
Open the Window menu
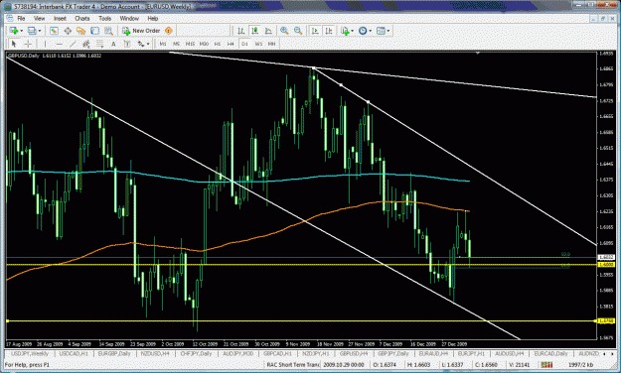[x=129, y=18]
